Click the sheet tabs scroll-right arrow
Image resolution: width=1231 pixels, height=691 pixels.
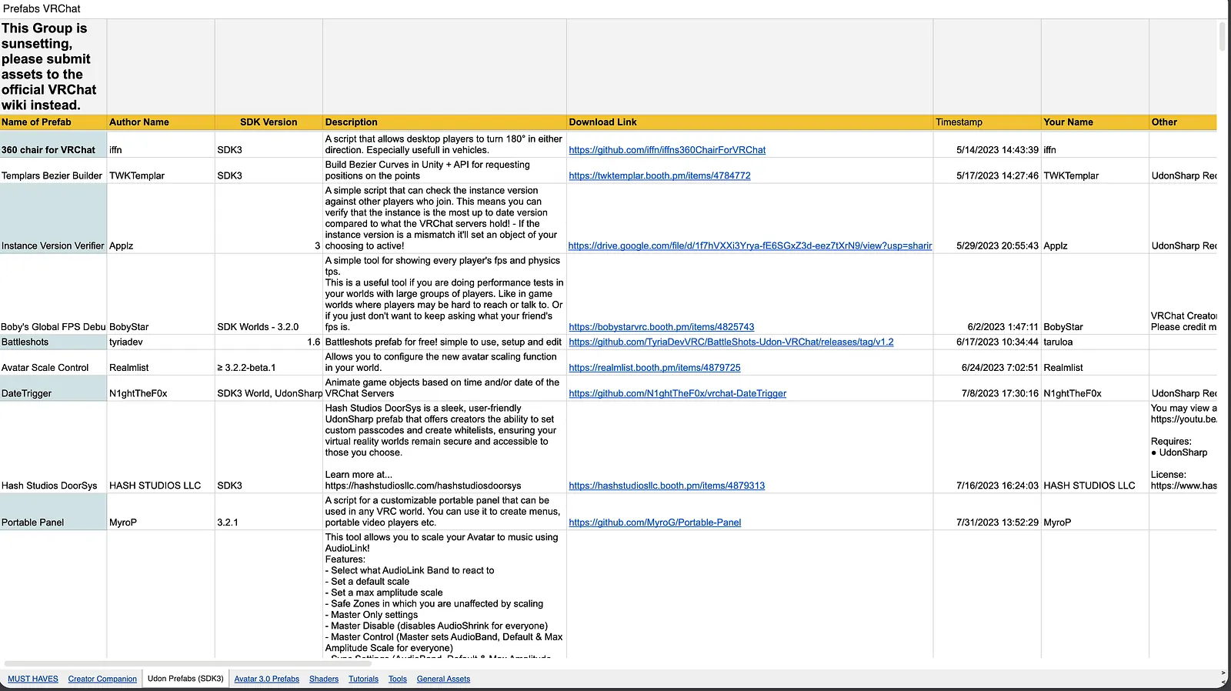pyautogui.click(x=1223, y=673)
